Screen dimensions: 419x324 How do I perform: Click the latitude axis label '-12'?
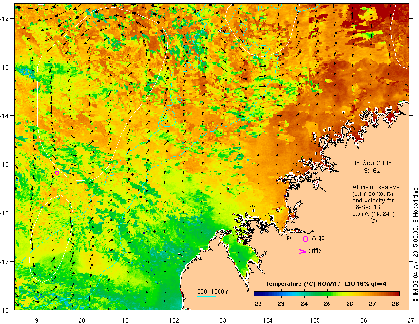tap(5, 19)
